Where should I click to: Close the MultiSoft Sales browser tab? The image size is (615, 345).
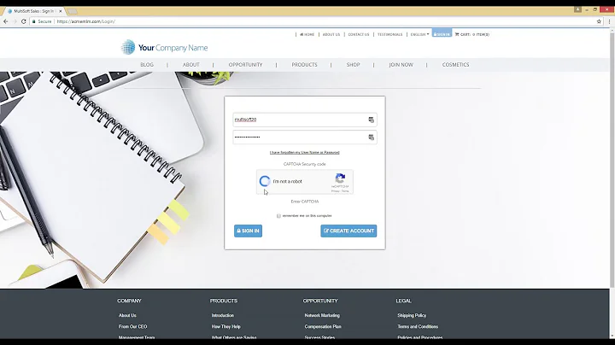point(60,11)
